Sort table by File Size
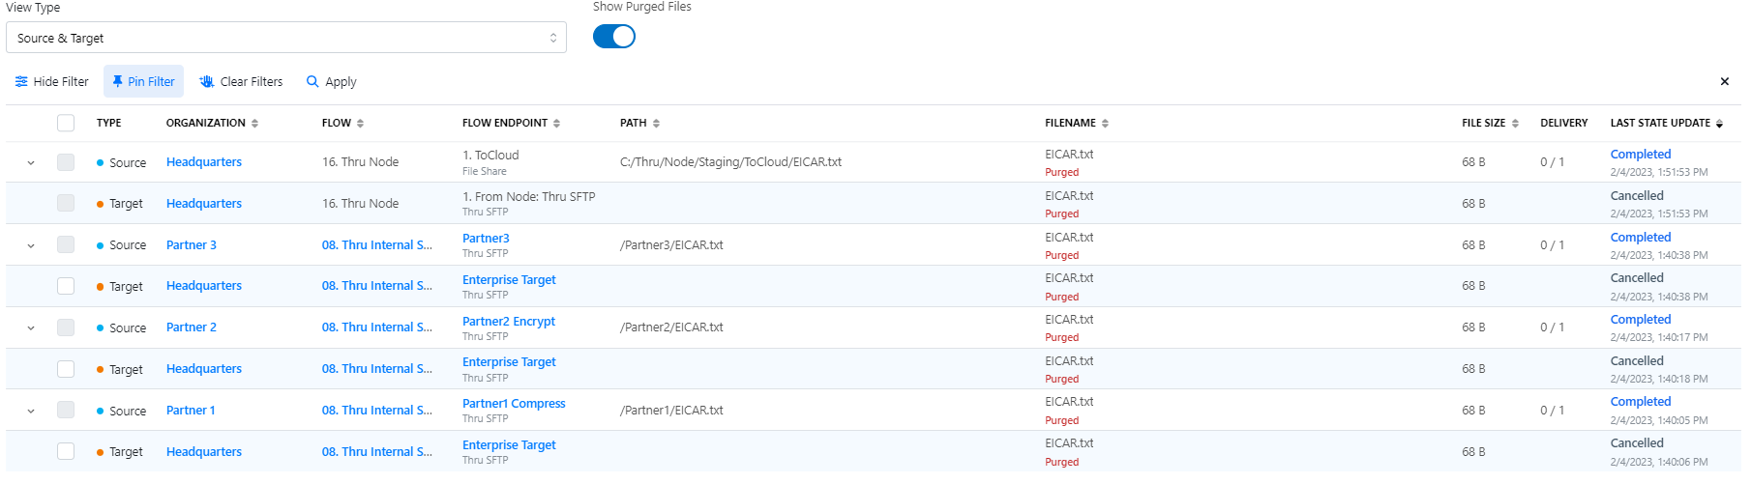Image resolution: width=1751 pixels, height=484 pixels. click(1515, 124)
